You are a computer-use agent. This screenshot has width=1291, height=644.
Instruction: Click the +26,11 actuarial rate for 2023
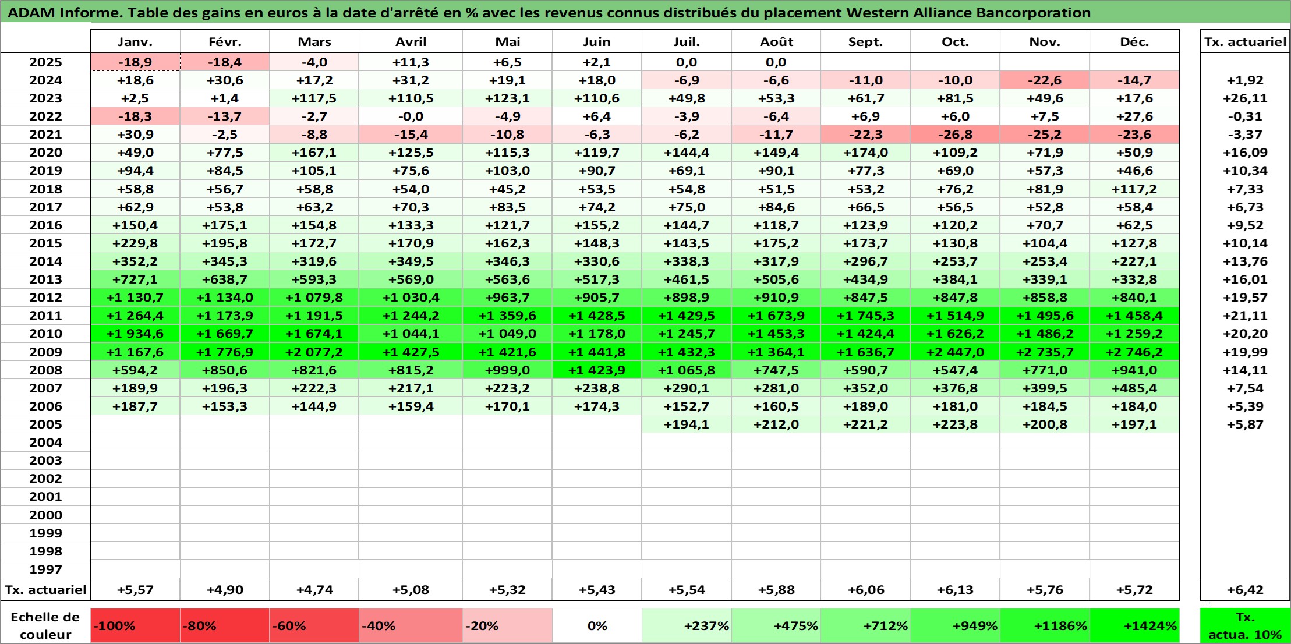tap(1245, 98)
